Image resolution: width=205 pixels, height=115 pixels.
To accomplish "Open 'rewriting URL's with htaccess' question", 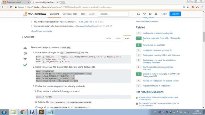I will (161, 55).
